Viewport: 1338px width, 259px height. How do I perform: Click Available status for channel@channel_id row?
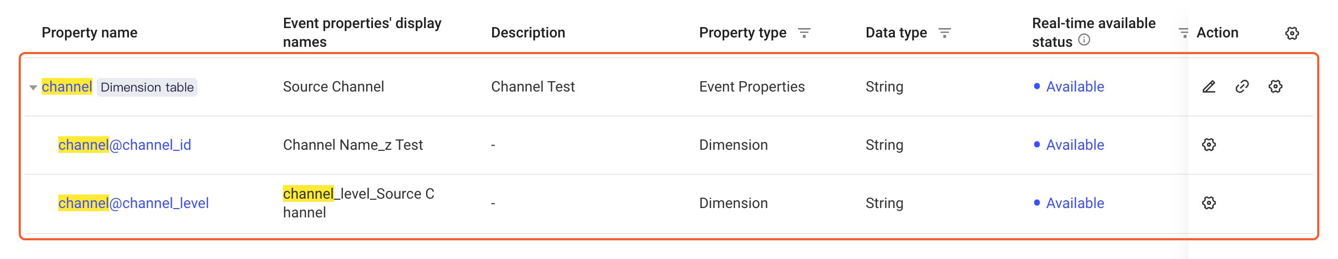coord(1069,145)
